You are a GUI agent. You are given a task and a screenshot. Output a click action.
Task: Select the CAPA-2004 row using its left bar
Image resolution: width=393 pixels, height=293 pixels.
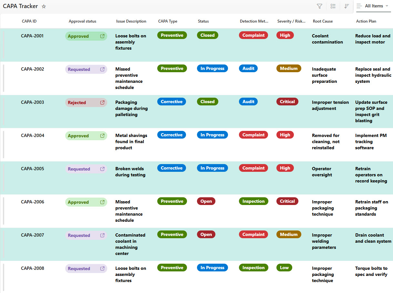pos(4,145)
